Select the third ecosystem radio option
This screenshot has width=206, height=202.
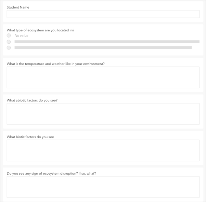pos(9,48)
